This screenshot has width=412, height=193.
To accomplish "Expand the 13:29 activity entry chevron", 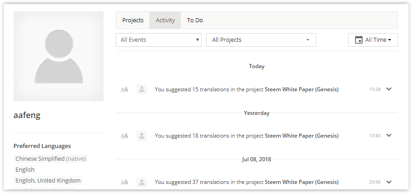I will [x=389, y=89].
